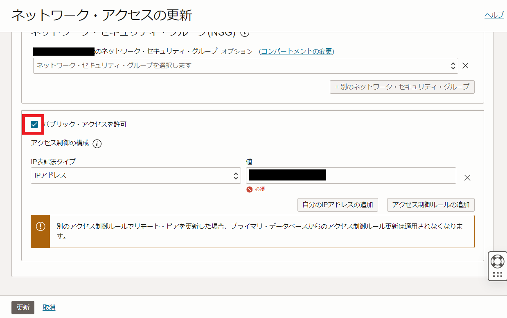Expand the IP notation type selector chevron

pyautogui.click(x=236, y=175)
